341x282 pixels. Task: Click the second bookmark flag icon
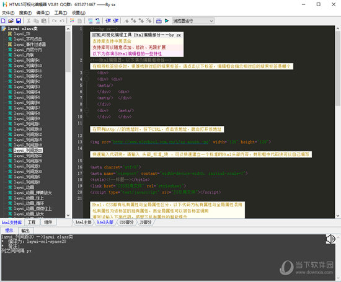pos(133,21)
